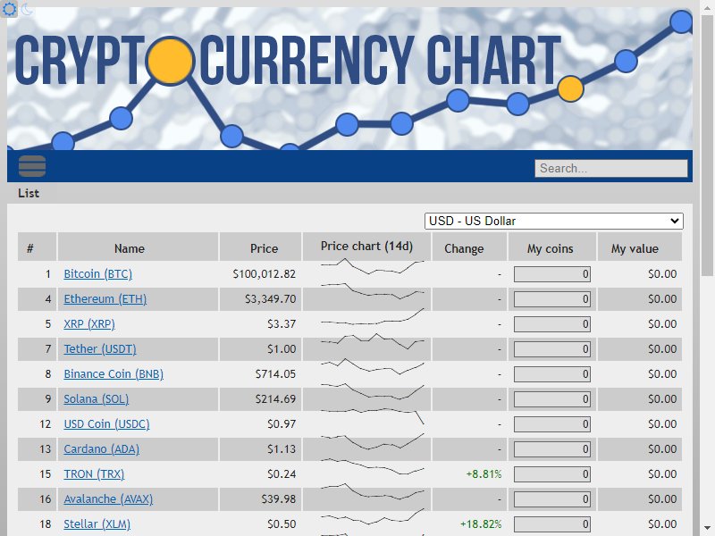The width and height of the screenshot is (715, 536).
Task: Click the Ethereum My coins input
Action: tap(552, 299)
